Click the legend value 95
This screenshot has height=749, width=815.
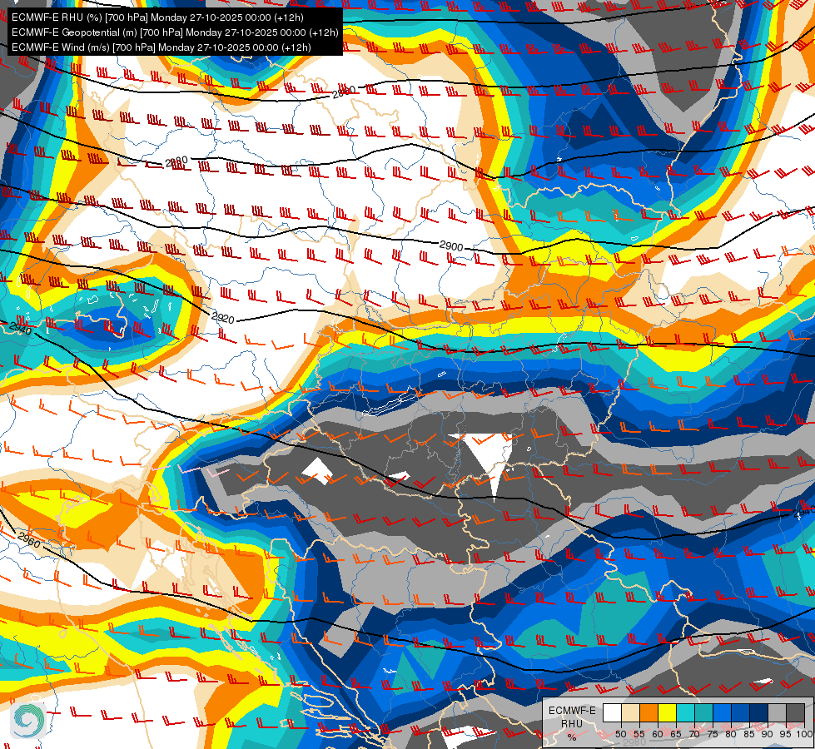[x=786, y=734]
